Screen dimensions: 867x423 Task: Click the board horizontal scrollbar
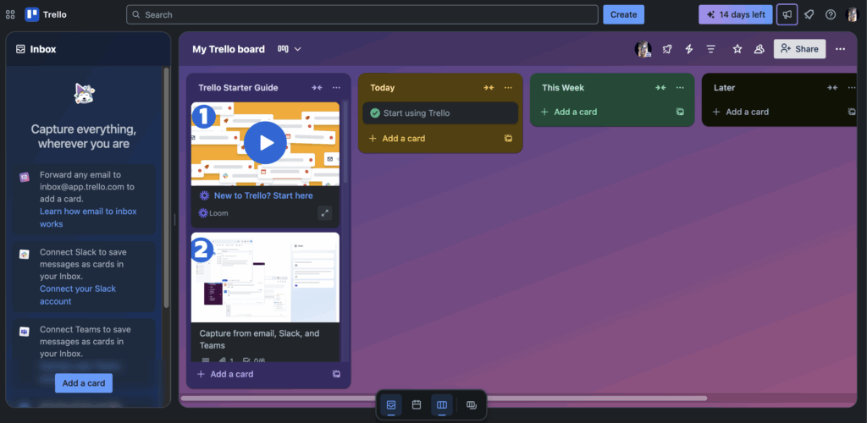[444, 398]
